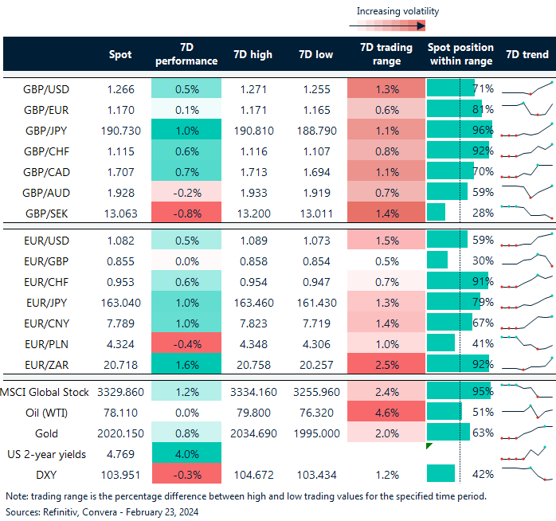556x521 pixels.
Task: Click the US 2-year yields 4.0% cell
Action: (186, 453)
